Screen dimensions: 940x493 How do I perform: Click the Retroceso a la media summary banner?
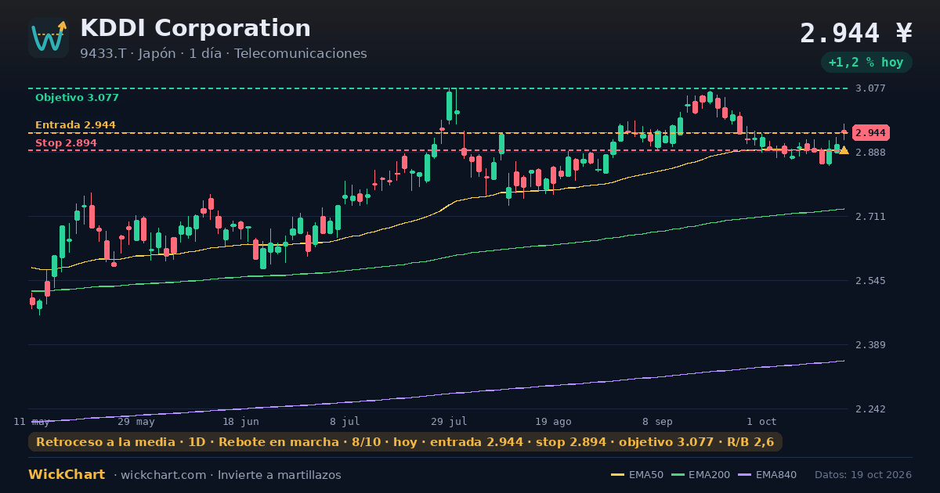click(x=405, y=442)
